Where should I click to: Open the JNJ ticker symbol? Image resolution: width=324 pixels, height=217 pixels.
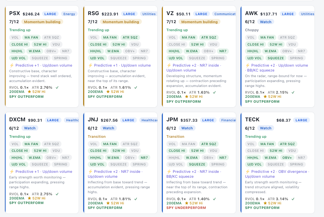coord(93,120)
